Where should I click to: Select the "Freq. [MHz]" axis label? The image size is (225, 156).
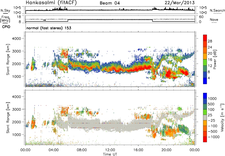[5, 19]
